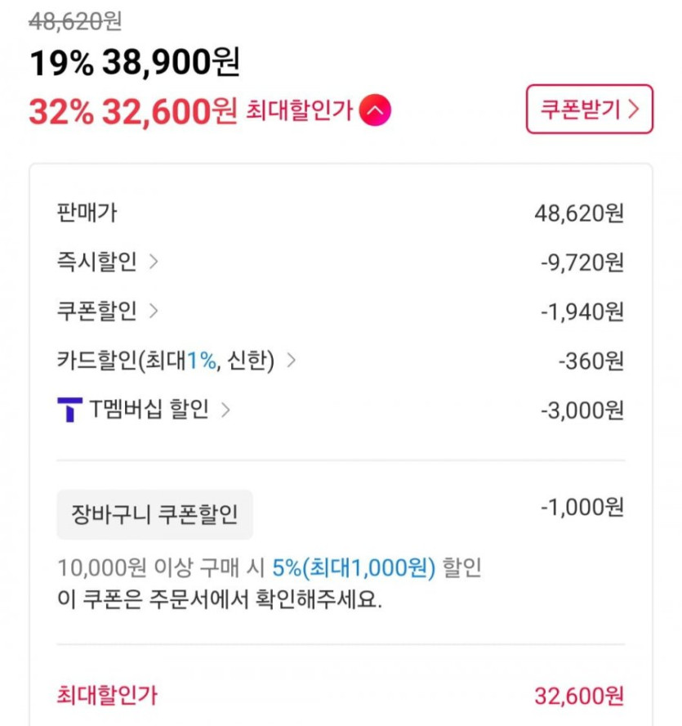Collapse the 최대할인가 red circle arrow
The width and height of the screenshot is (682, 726).
[375, 111]
